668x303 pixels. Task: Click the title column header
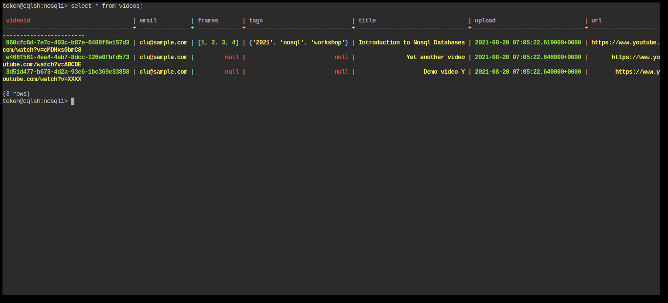(x=367, y=20)
